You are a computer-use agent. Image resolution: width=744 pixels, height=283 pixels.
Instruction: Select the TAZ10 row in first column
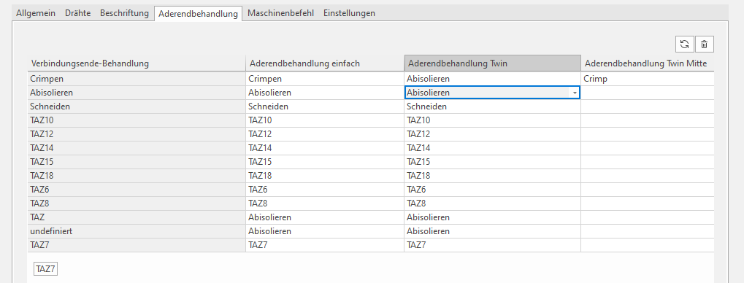click(137, 120)
